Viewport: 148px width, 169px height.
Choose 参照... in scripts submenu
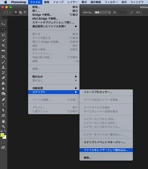point(106,158)
